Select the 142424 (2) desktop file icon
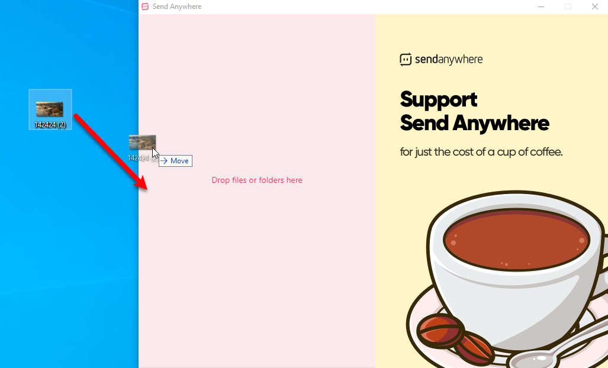The height and width of the screenshot is (368, 608). (50, 109)
